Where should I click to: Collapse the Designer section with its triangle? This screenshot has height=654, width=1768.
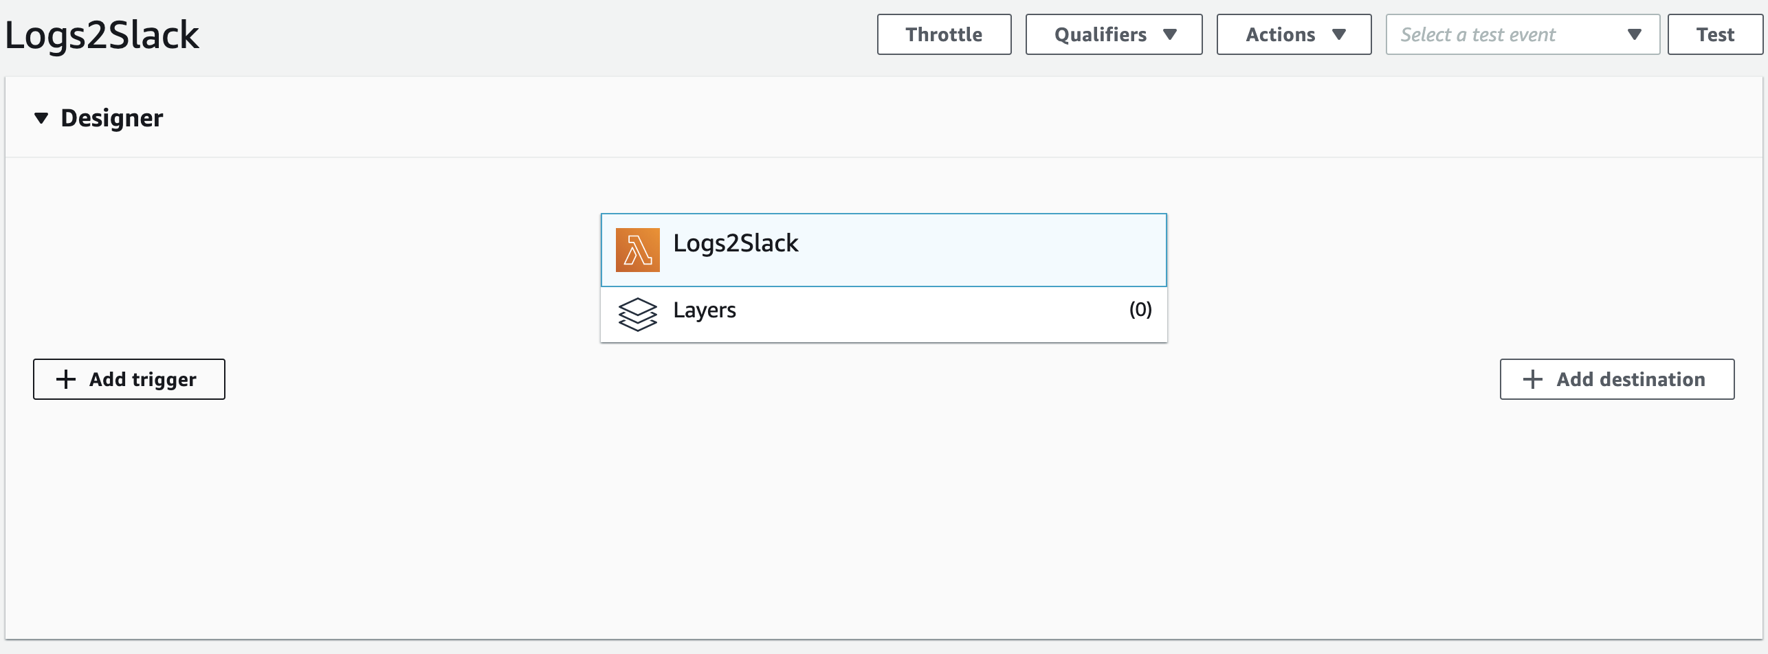(x=41, y=118)
